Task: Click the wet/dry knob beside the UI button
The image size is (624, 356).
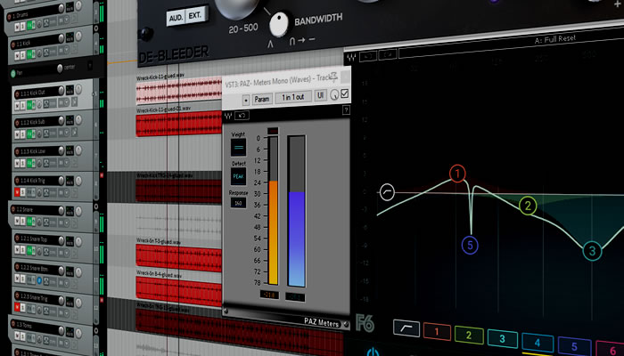Action: click(x=334, y=94)
